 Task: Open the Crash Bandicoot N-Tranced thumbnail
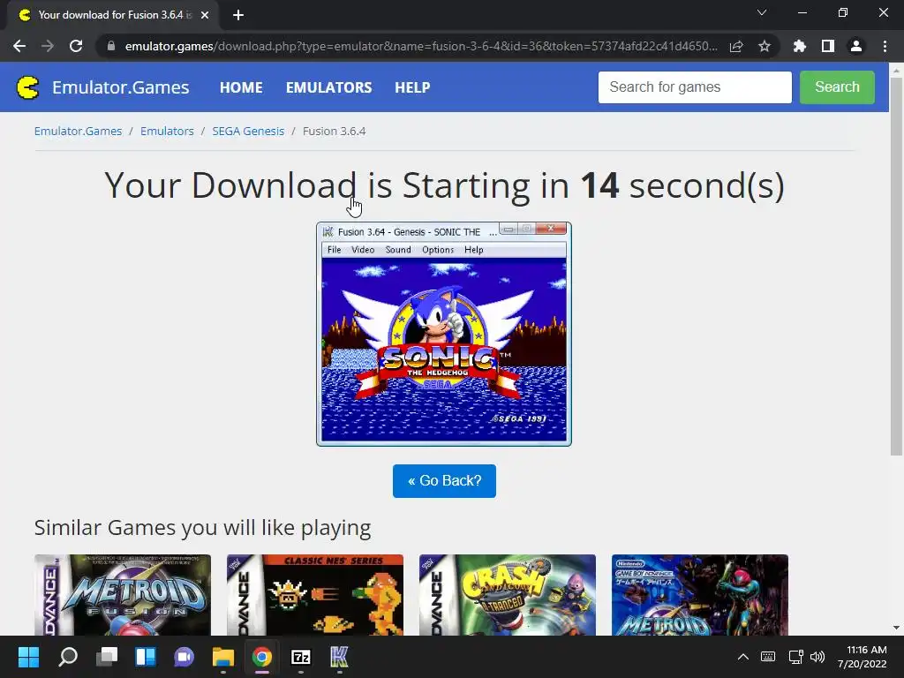pyautogui.click(x=508, y=595)
